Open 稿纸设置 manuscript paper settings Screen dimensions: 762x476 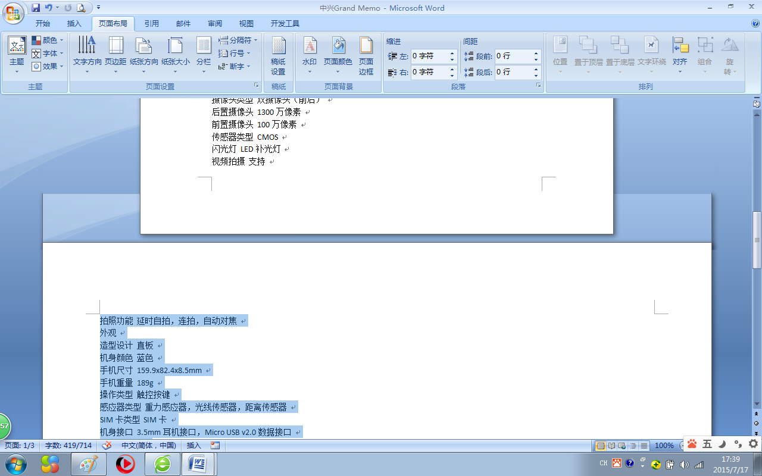(278, 55)
